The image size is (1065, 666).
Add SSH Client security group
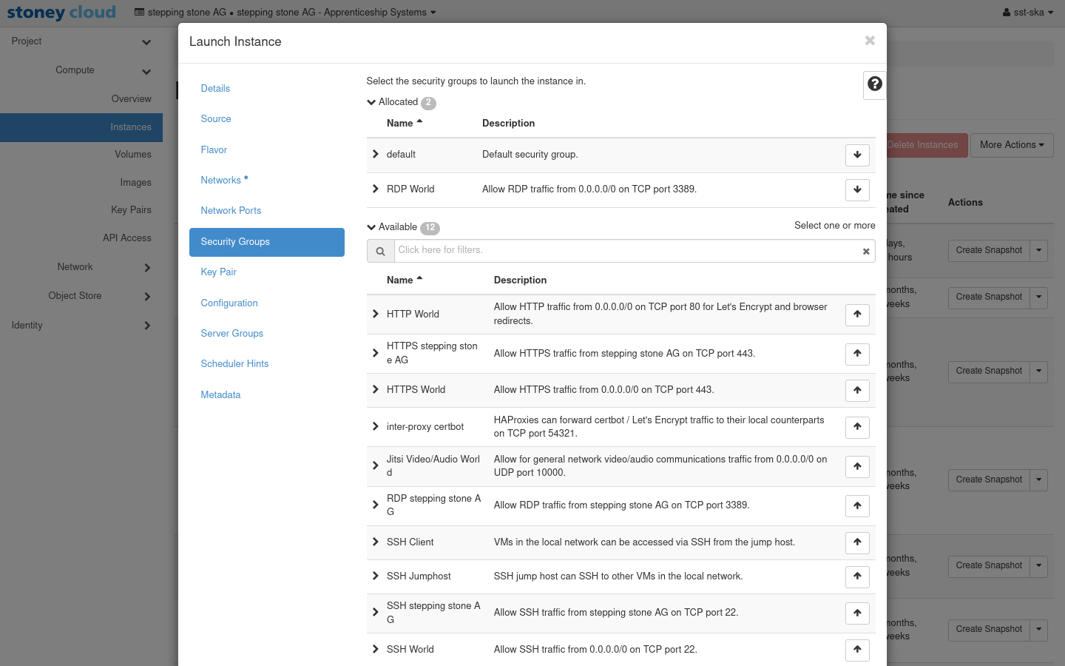coord(856,542)
